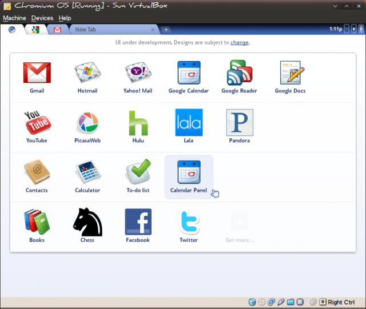Launch the YouTube app

point(37,123)
